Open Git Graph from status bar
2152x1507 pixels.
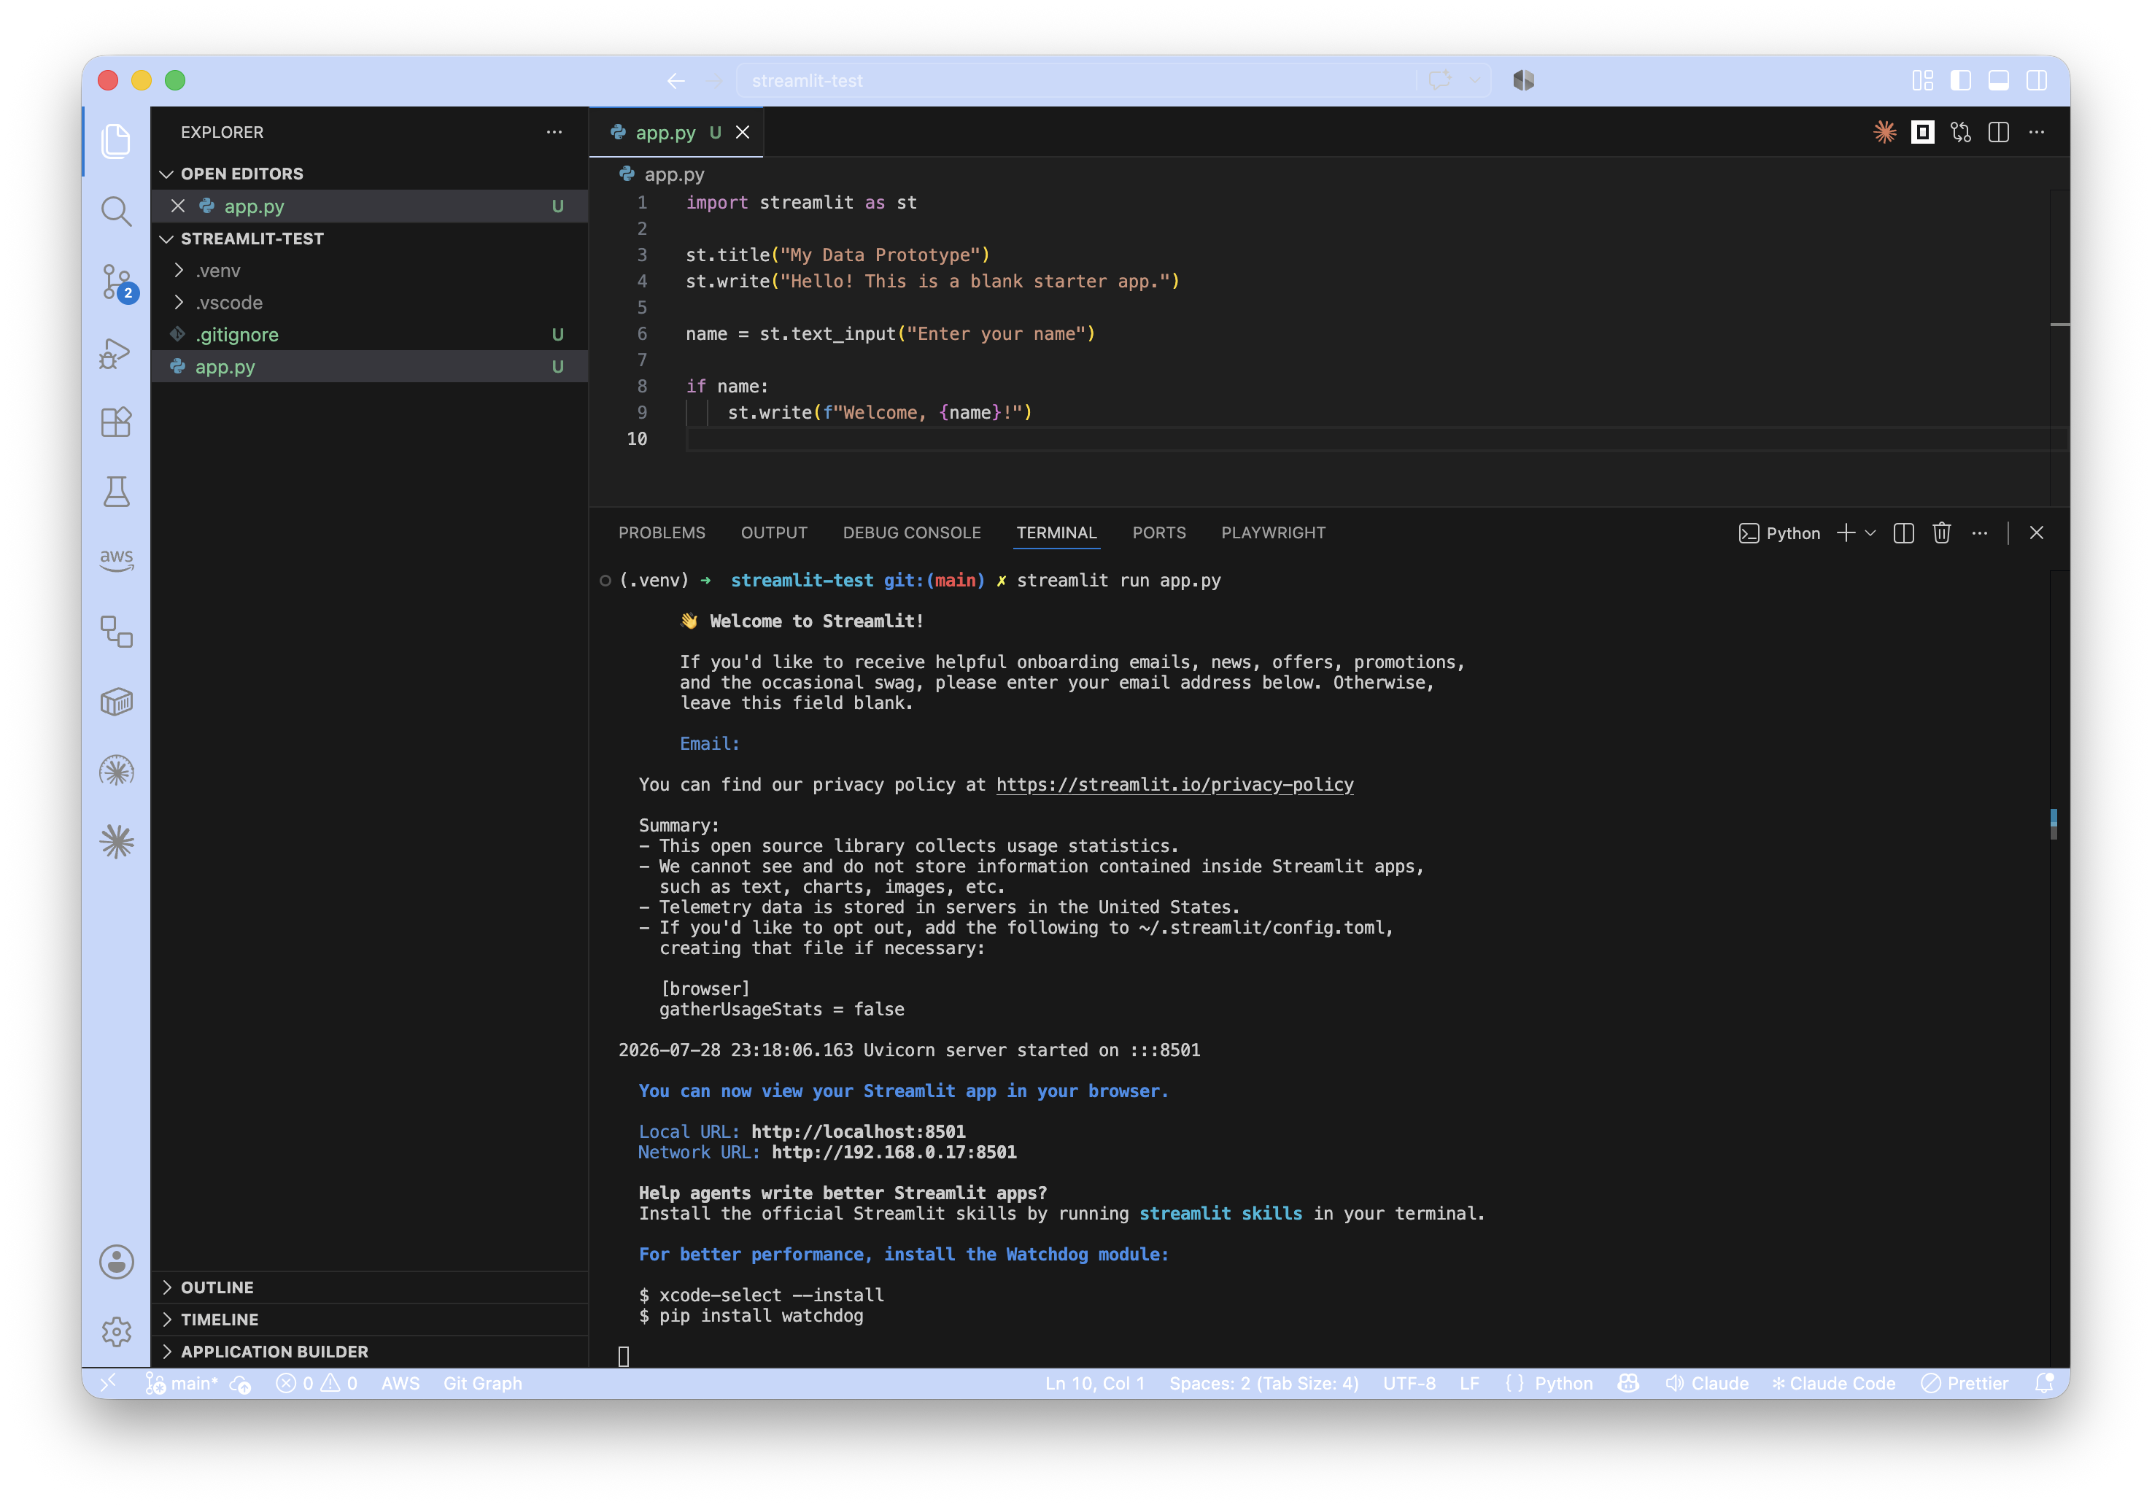point(483,1384)
